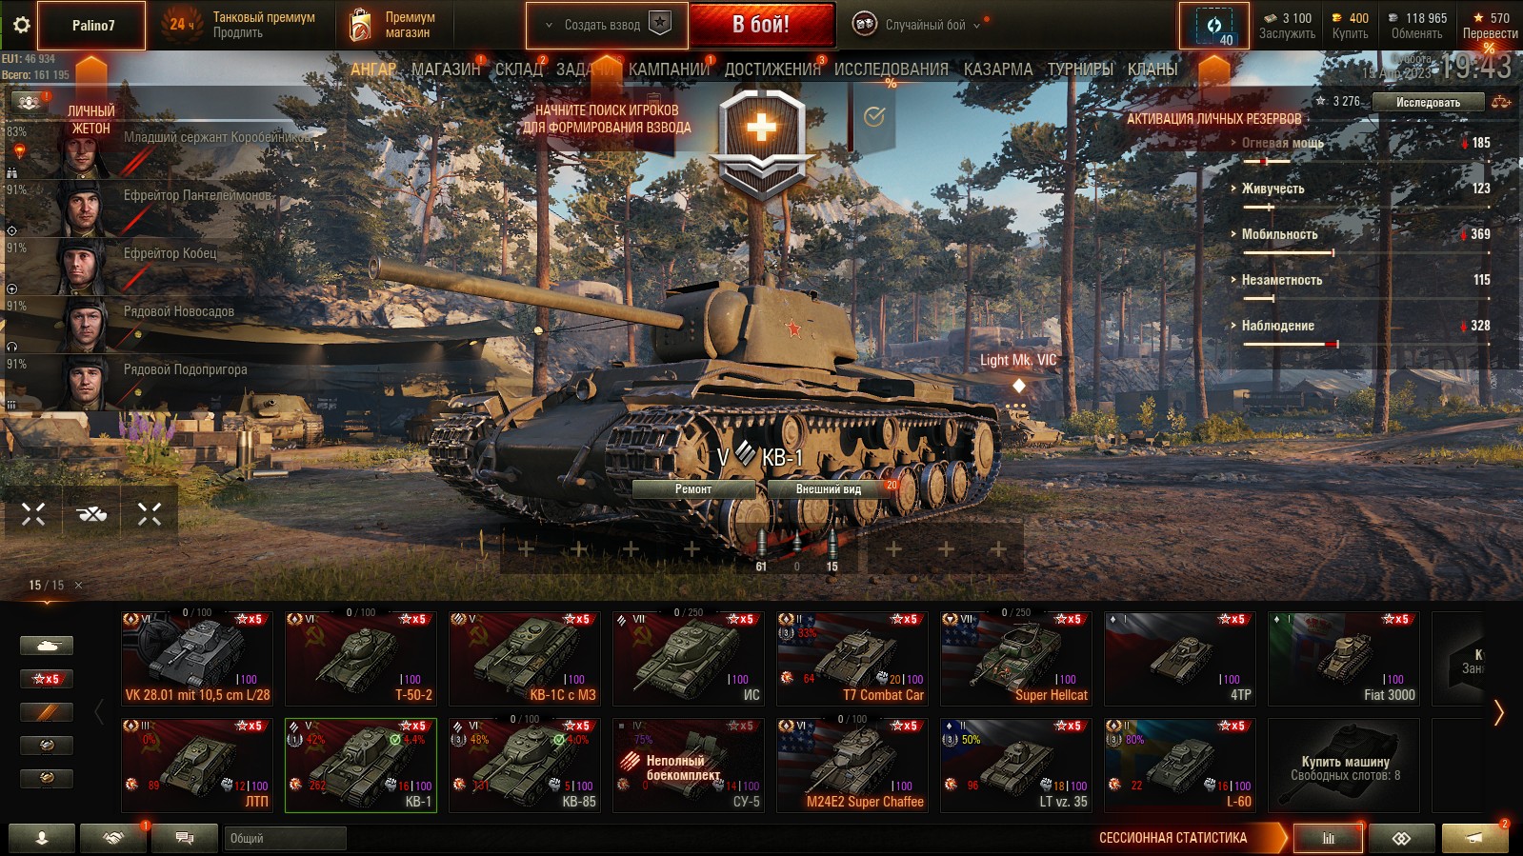Select the КВ-85 tank thumbnail

[x=524, y=764]
